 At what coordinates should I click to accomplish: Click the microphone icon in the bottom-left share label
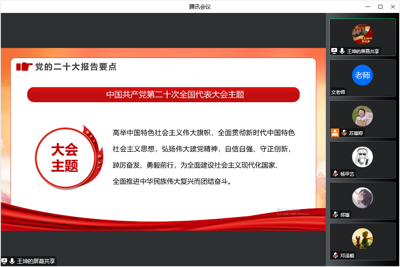(12, 261)
